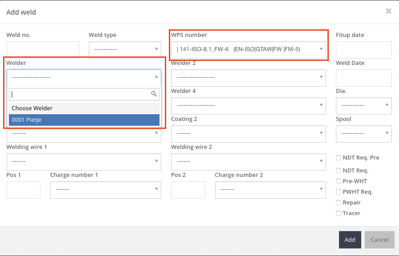The image size is (399, 256).
Task: Check the PWHT Req. option
Action: click(x=339, y=192)
